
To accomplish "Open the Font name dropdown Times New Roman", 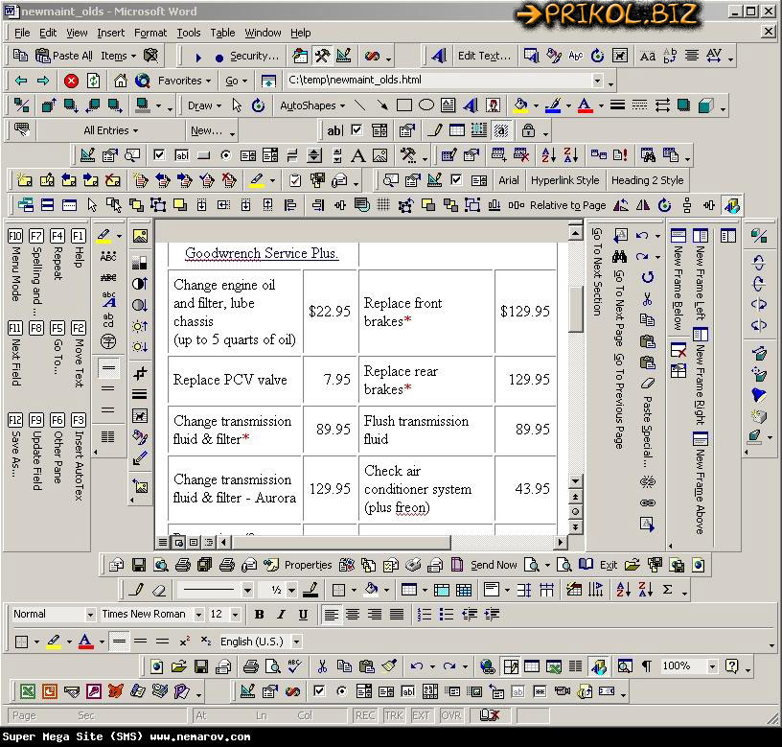I will [x=198, y=615].
